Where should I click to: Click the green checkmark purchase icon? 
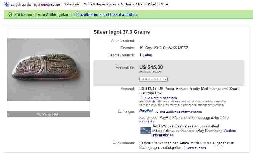tap(10, 14)
